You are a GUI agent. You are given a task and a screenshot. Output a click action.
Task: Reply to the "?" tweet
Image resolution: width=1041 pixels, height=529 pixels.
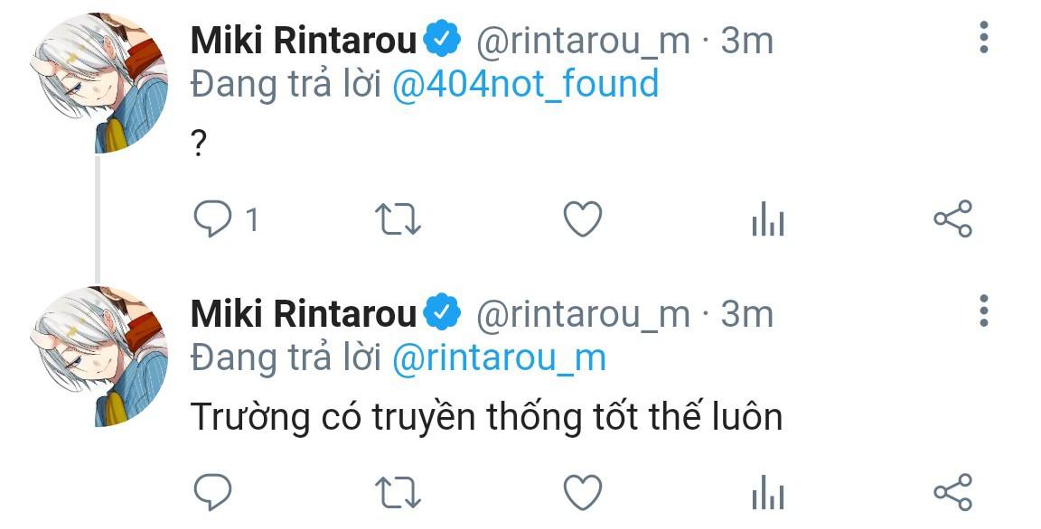213,219
